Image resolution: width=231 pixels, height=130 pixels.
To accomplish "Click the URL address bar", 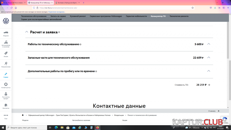I will pyautogui.click(x=113, y=8).
